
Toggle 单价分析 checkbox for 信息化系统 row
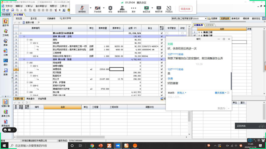(x=162, y=56)
